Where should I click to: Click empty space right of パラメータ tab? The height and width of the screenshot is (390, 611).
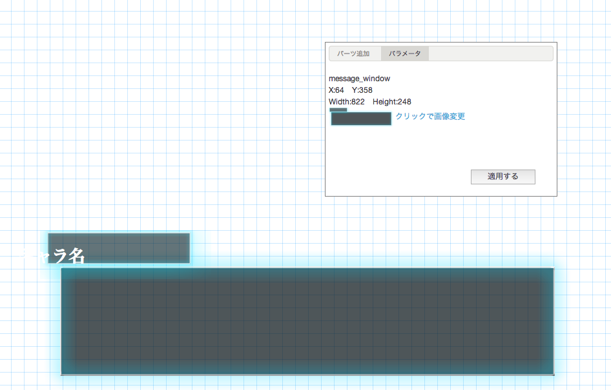490,54
